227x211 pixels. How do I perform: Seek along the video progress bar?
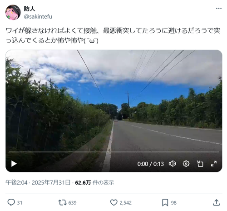click(x=114, y=152)
